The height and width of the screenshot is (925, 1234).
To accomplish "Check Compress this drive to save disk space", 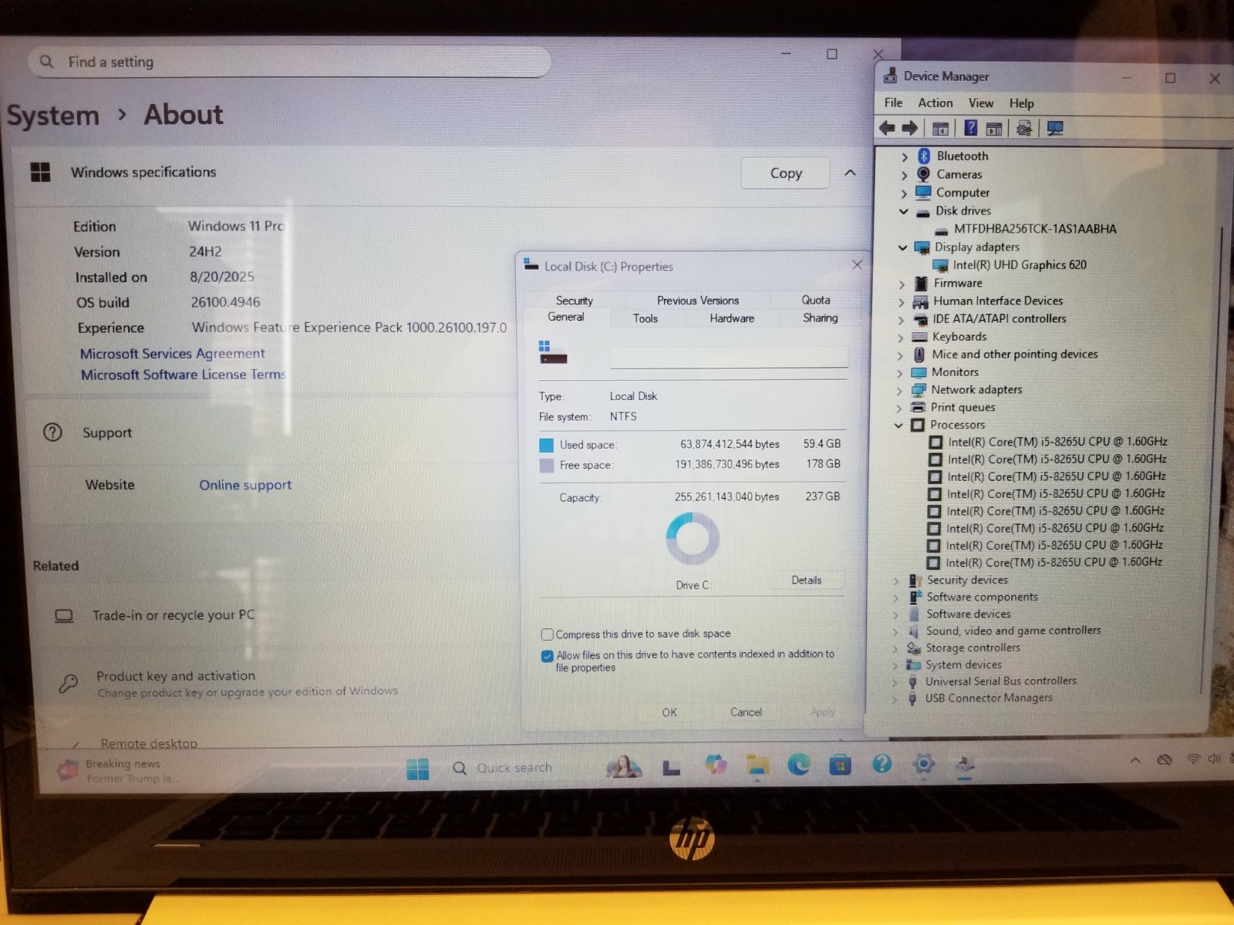I will pyautogui.click(x=548, y=634).
